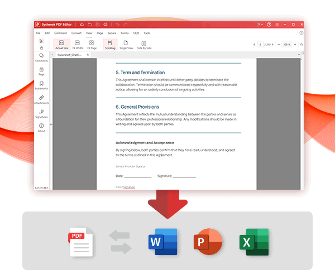Click the heading "6. General Provisions"
This screenshot has width=335, height=279.
(x=137, y=107)
